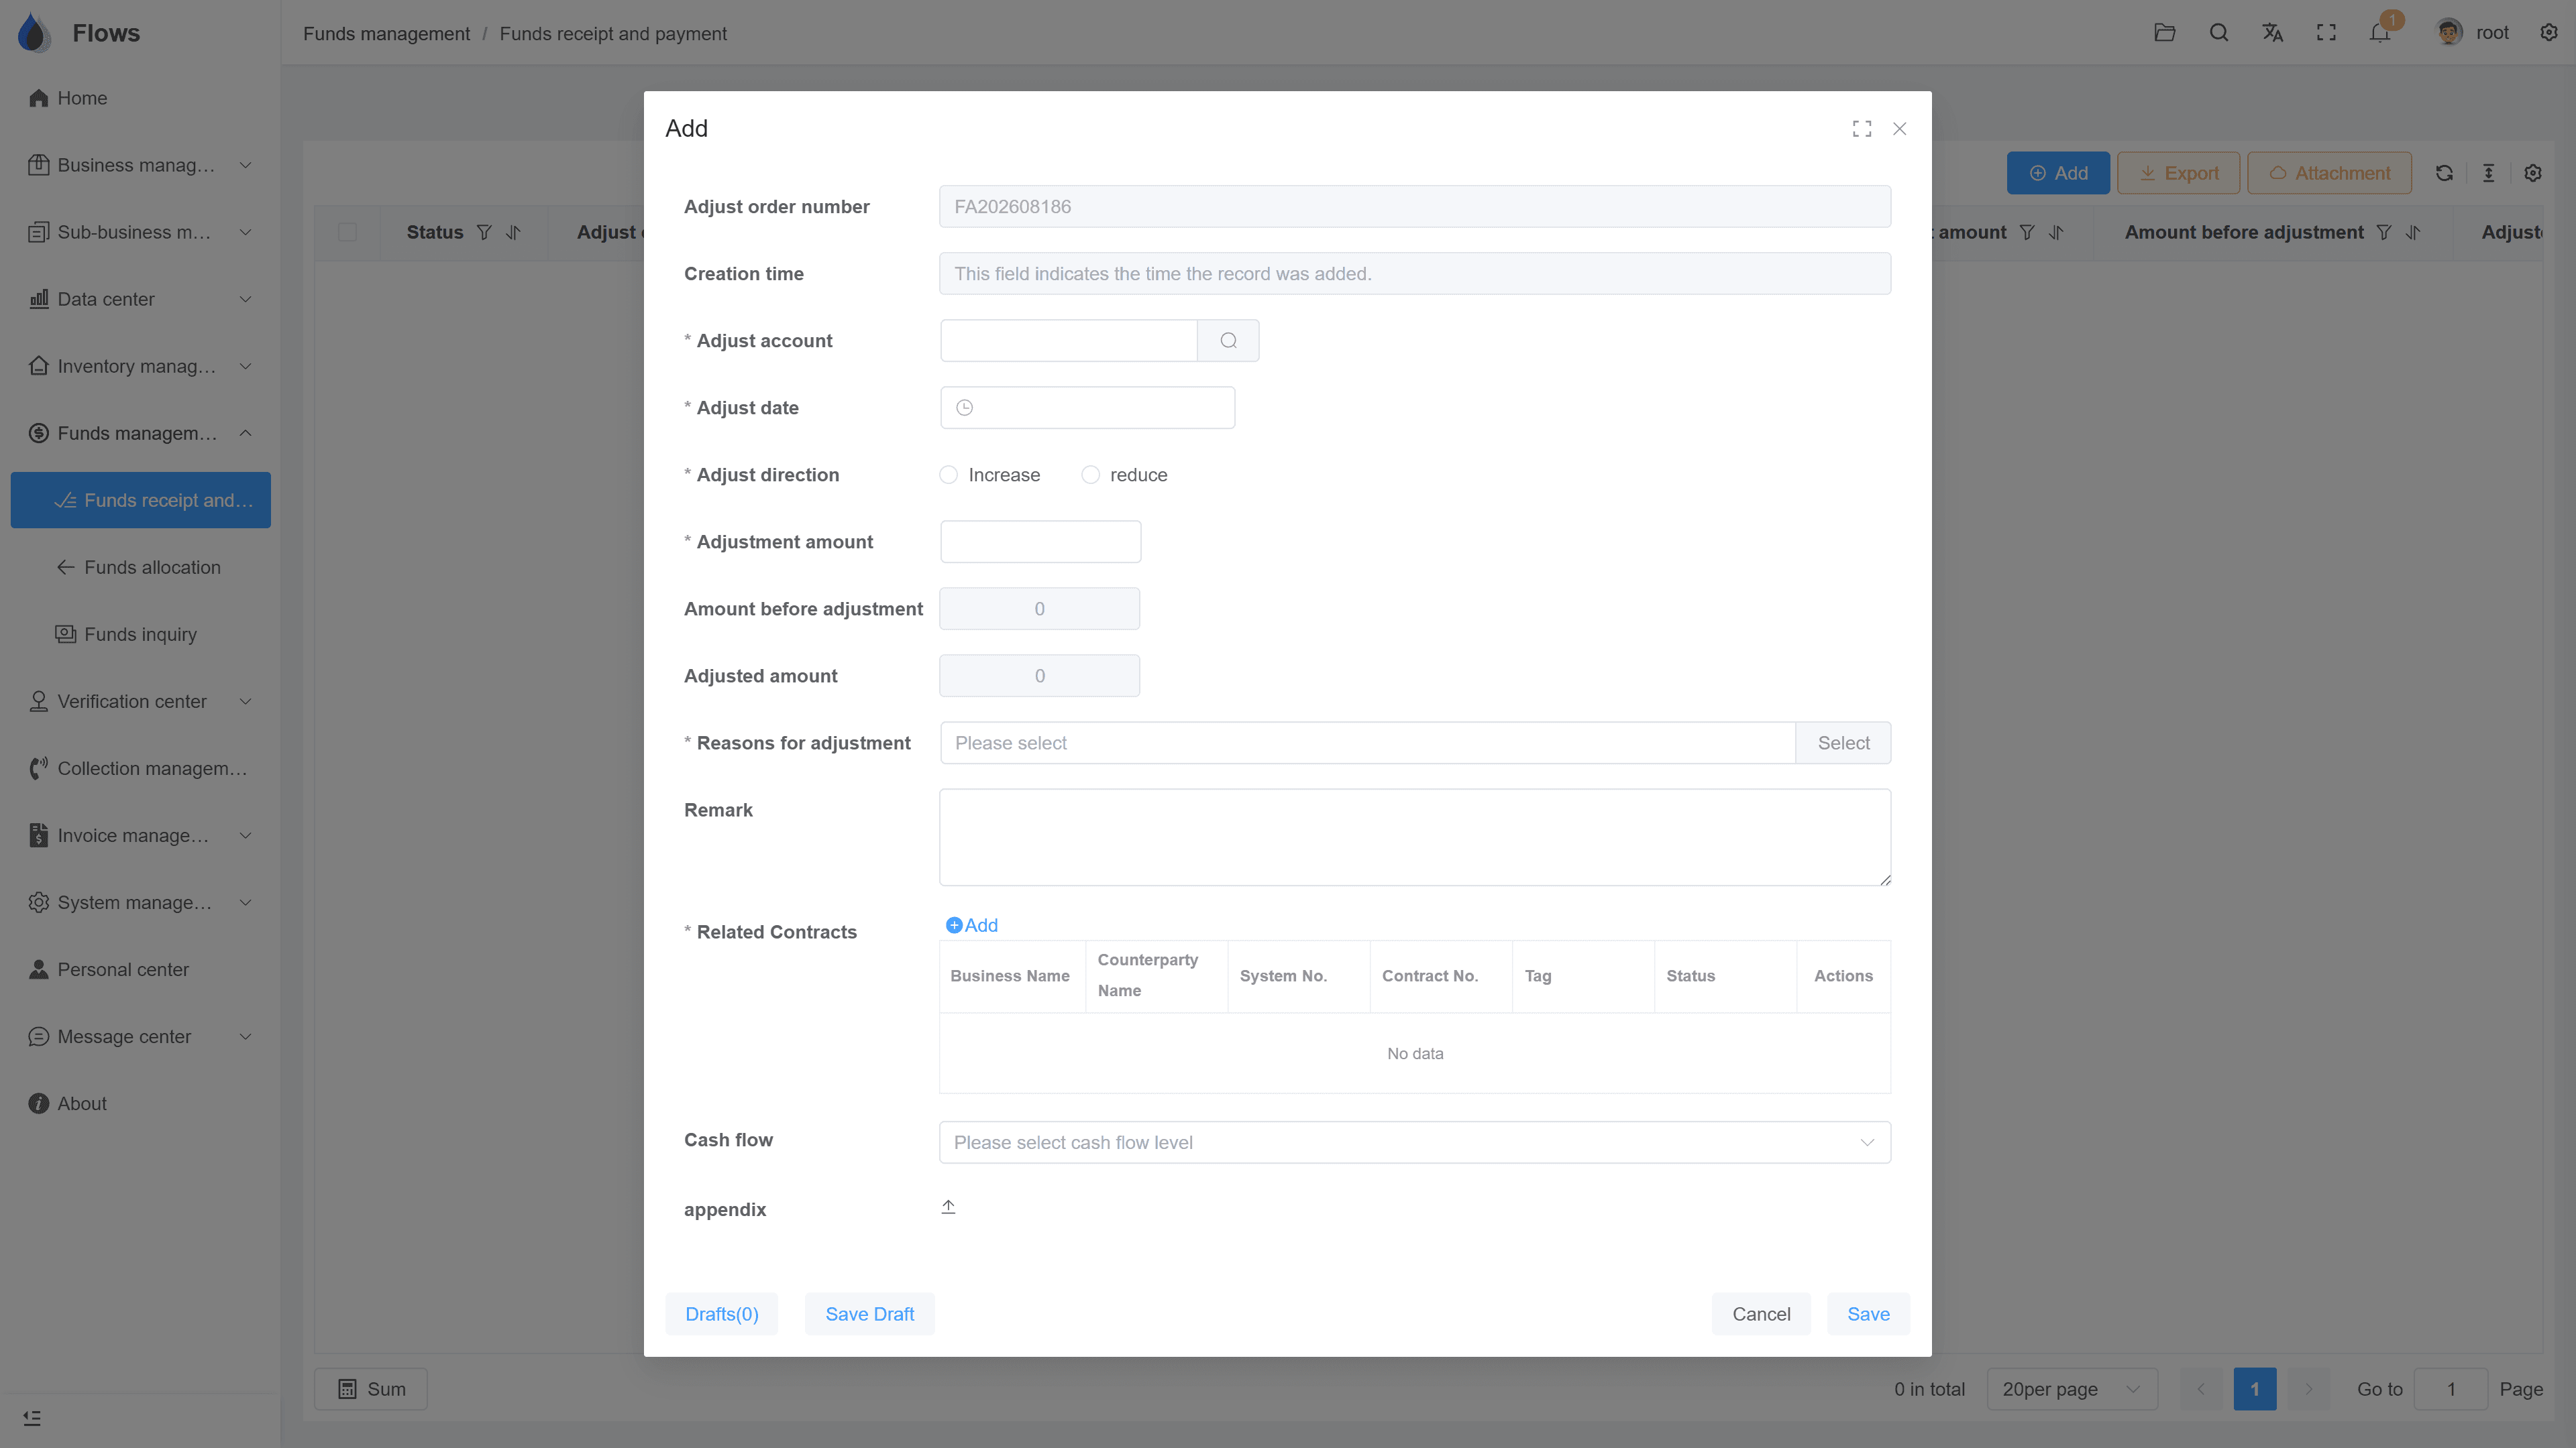Image resolution: width=2576 pixels, height=1448 pixels.
Task: Click the Reasons for adjustment field
Action: (1367, 743)
